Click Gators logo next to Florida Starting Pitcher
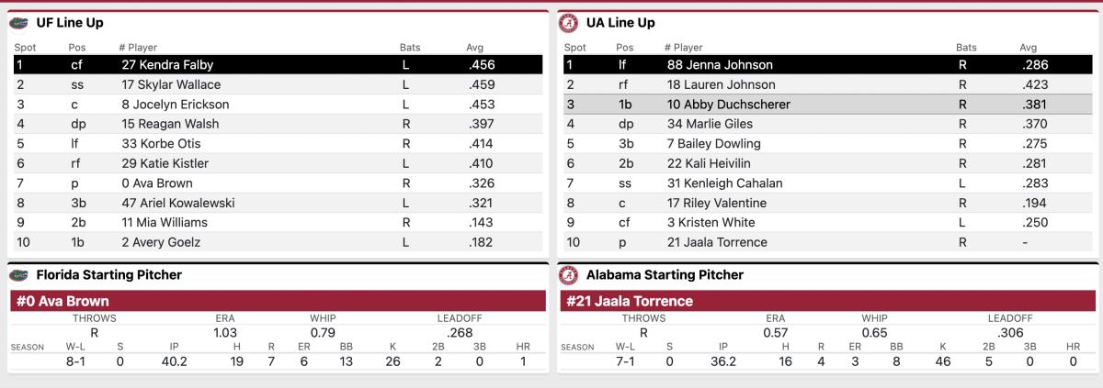The width and height of the screenshot is (1103, 388). point(18,275)
